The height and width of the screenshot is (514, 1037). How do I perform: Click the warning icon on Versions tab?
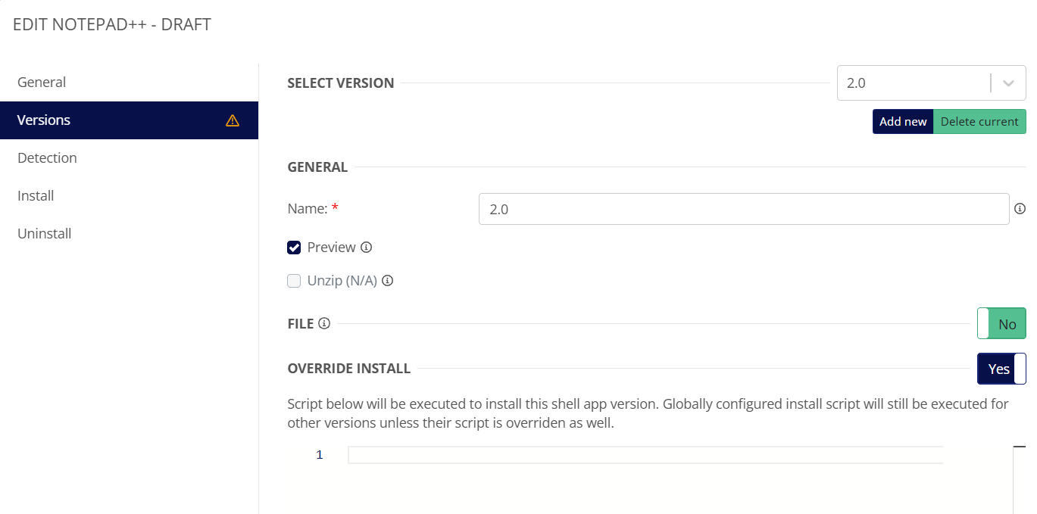tap(233, 120)
